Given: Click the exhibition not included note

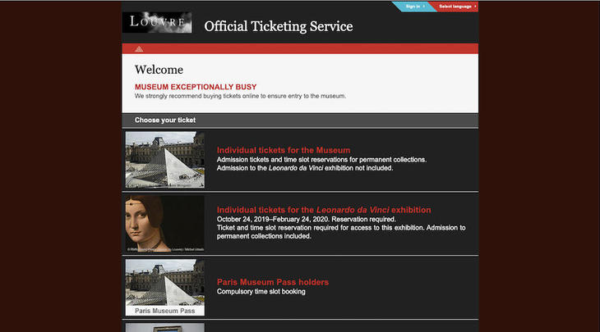Looking at the screenshot, I should [305, 168].
